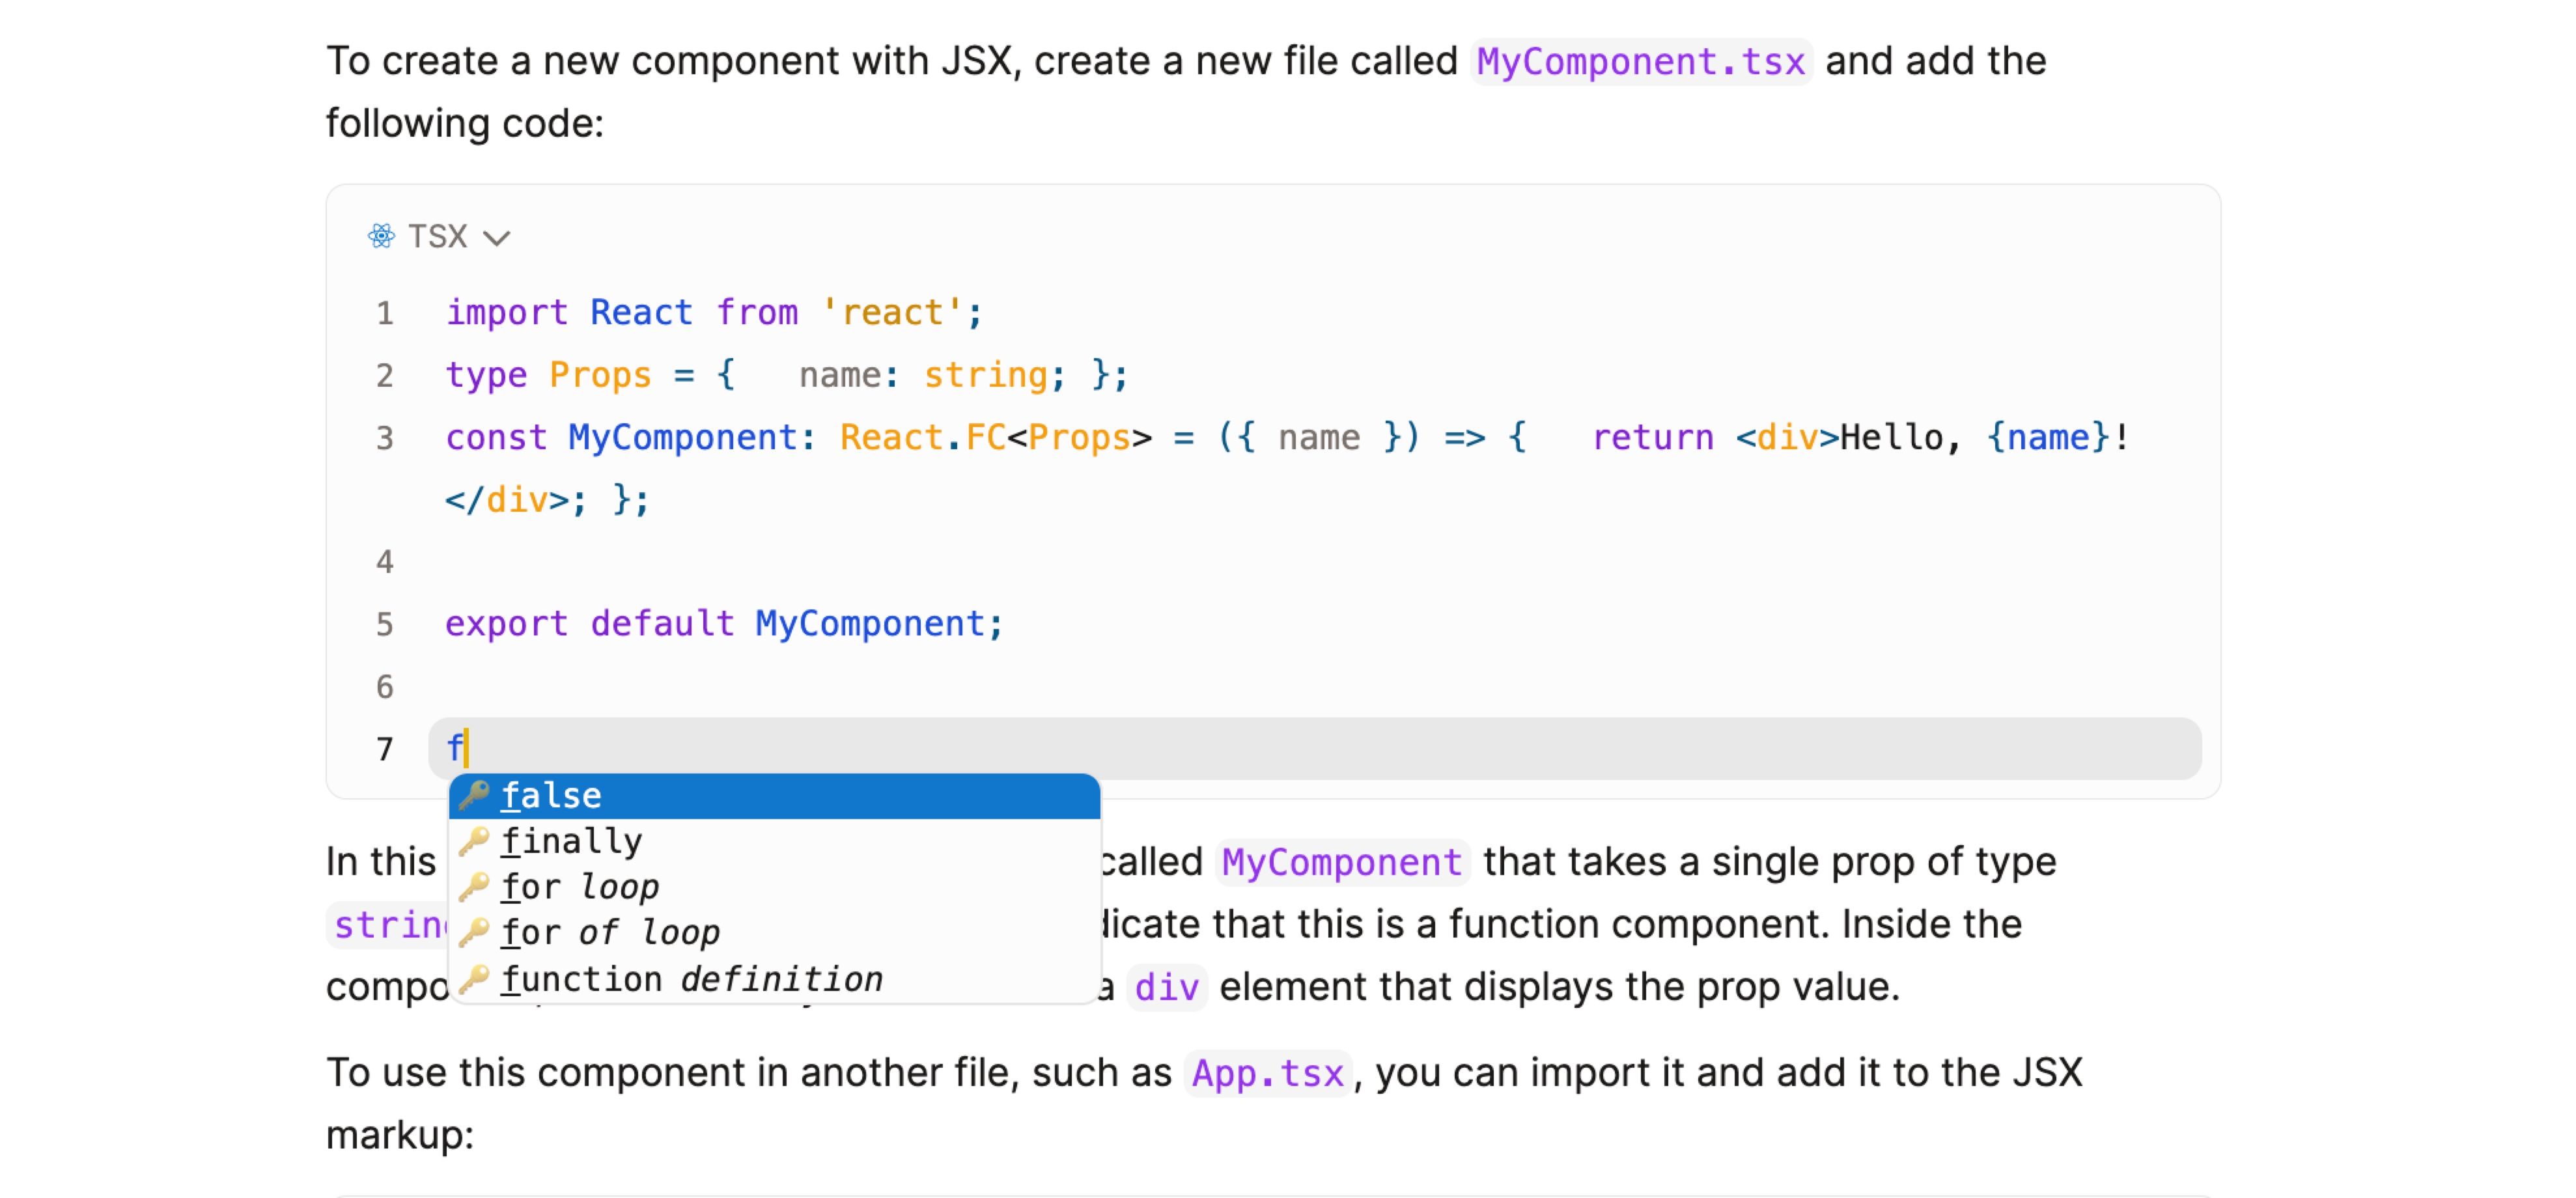Click the div inline code label
Viewport: 2576px width, 1198px height.
(1167, 986)
